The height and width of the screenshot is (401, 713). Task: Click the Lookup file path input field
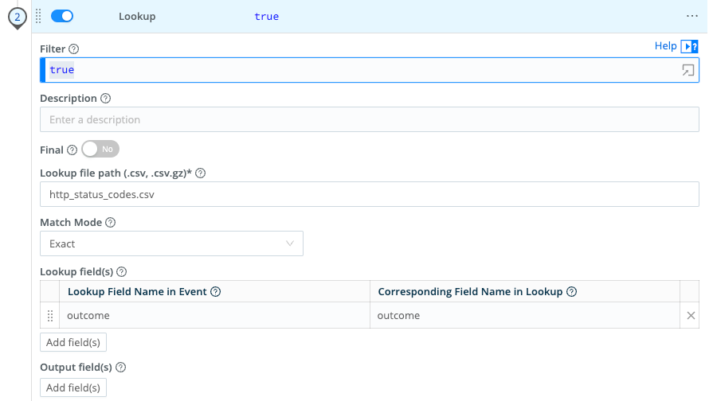[369, 194]
